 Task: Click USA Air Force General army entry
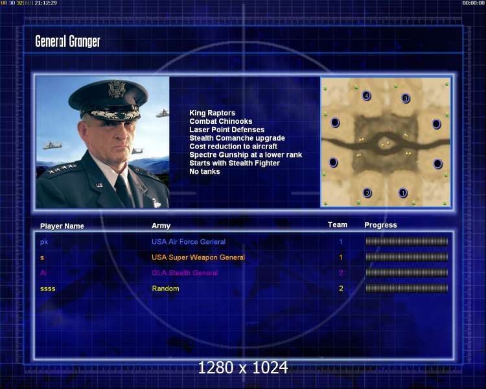click(189, 242)
